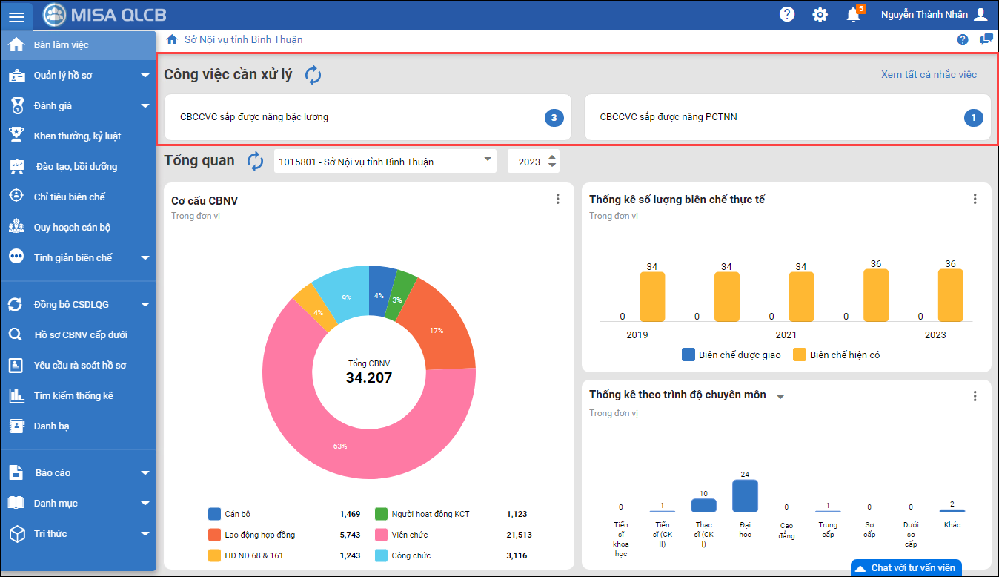Click the Xem tất cả nhắc việc link
Image resolution: width=999 pixels, height=577 pixels.
pos(929,74)
